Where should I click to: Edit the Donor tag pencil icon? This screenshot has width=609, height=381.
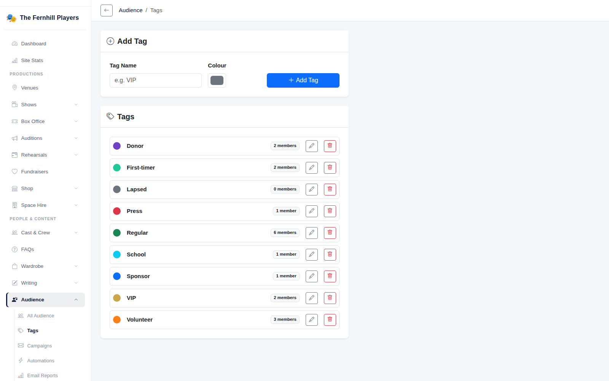tap(312, 146)
